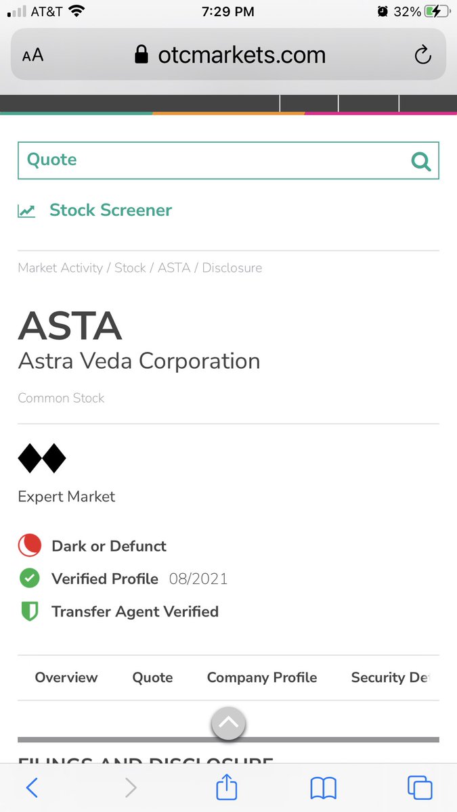
Task: Go to ASTA breadcrumb link
Action: [x=174, y=268]
